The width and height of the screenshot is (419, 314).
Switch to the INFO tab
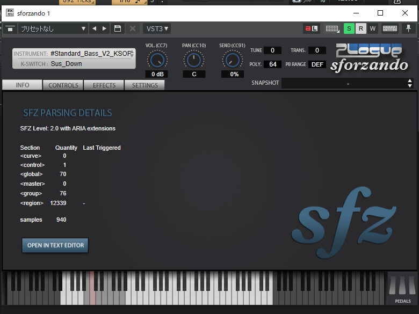[23, 85]
